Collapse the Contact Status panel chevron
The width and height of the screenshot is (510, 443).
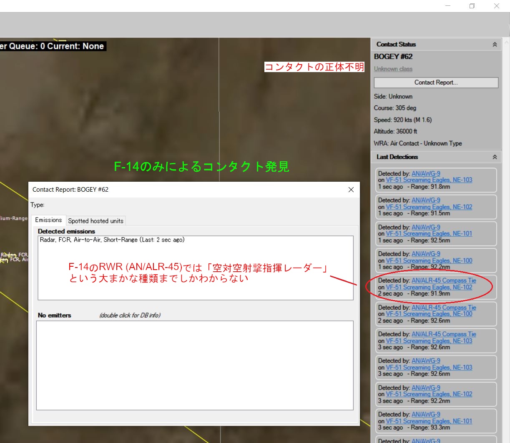pyautogui.click(x=495, y=45)
